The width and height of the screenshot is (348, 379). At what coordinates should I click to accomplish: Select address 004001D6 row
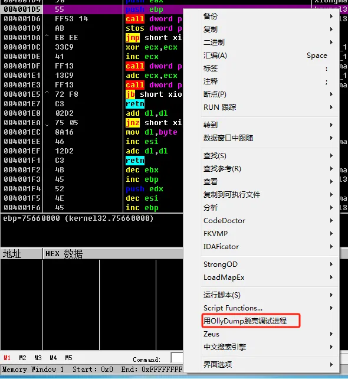(91, 19)
